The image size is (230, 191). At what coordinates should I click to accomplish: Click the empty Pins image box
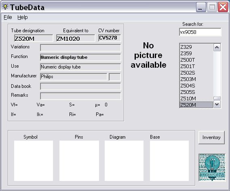(79, 161)
